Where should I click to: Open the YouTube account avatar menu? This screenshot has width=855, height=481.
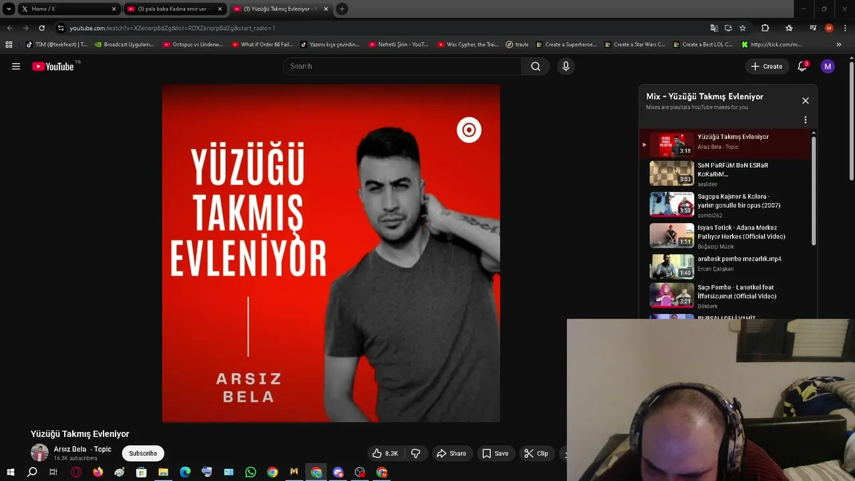pyautogui.click(x=828, y=66)
